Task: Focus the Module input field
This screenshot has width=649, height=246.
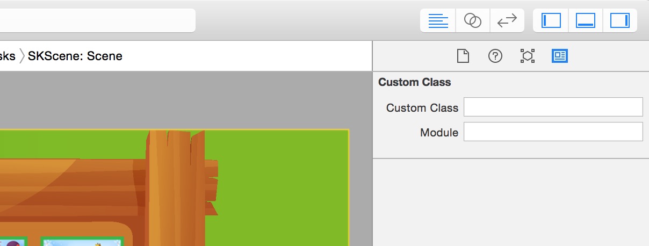Action: coord(553,132)
